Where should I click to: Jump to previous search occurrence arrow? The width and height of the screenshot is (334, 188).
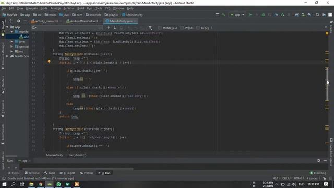tap(109, 28)
